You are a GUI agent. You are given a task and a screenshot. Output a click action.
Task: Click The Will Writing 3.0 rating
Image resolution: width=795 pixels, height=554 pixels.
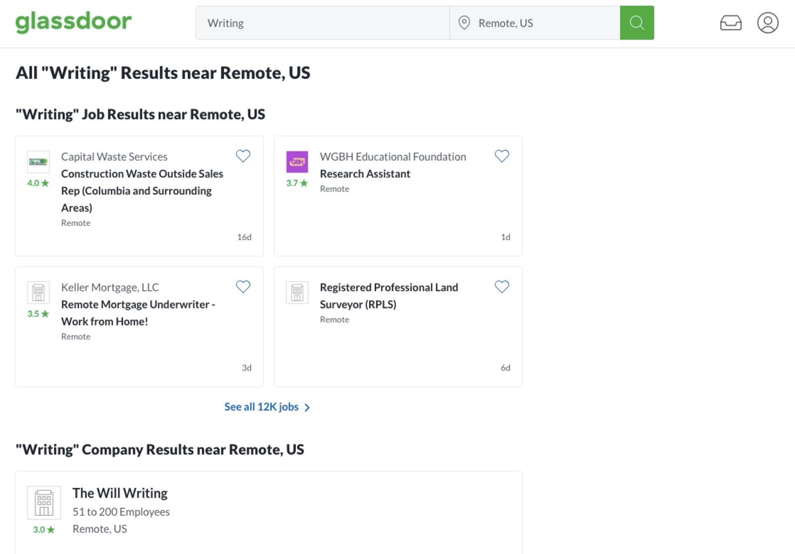(x=44, y=530)
